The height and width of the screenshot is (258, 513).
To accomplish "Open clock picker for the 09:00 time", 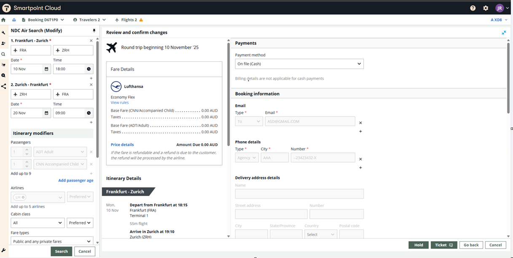I will pyautogui.click(x=89, y=113).
